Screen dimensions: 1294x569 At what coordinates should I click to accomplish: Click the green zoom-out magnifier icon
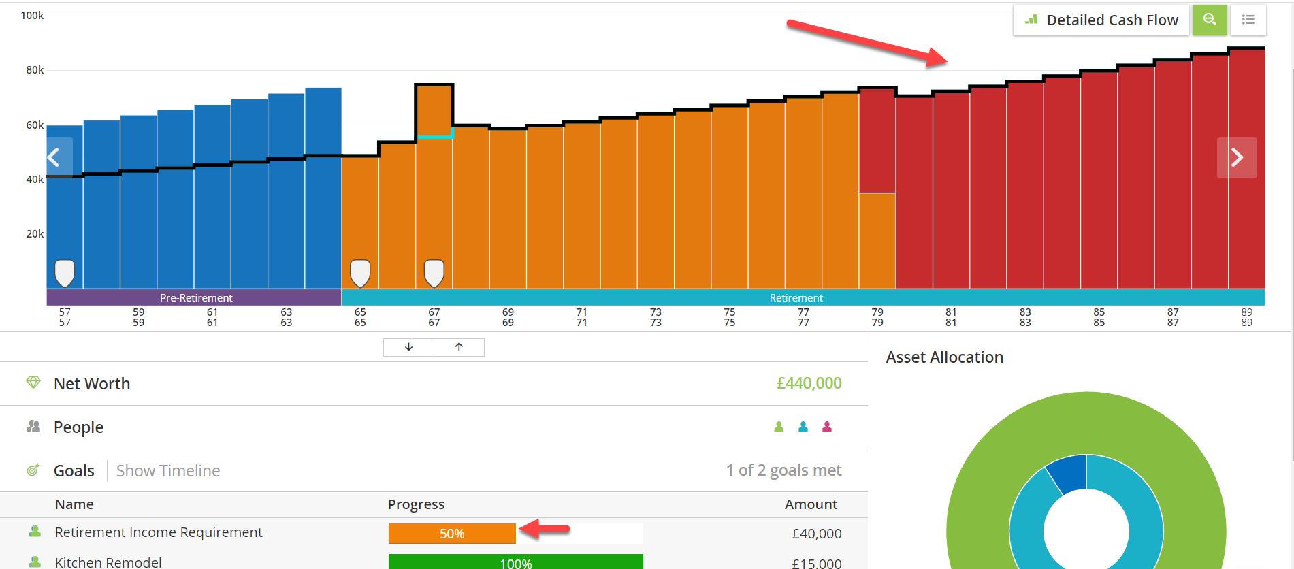[1210, 20]
